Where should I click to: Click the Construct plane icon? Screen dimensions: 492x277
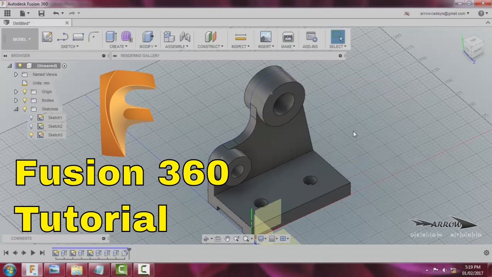tap(210, 37)
